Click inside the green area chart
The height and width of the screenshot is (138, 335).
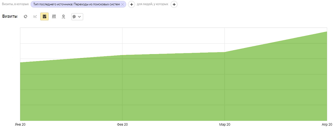click(x=174, y=90)
